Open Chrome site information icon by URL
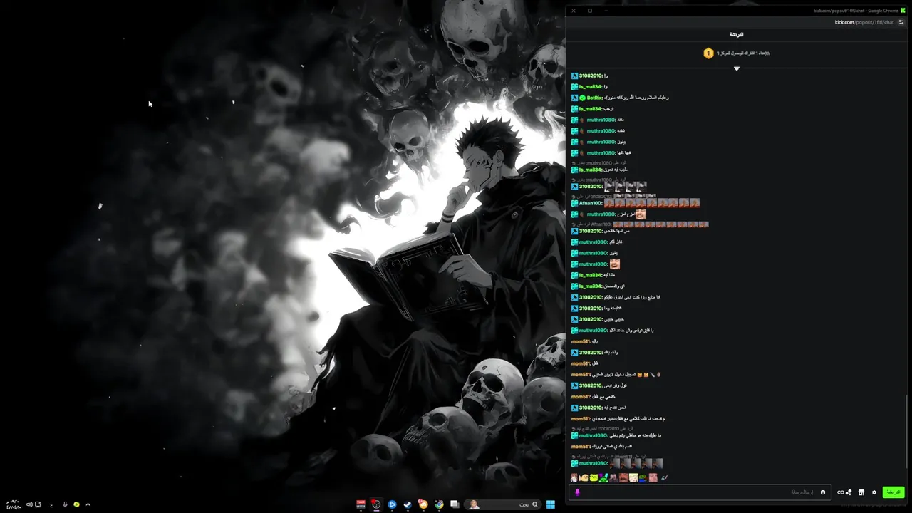Viewport: 912px width, 513px height. tap(901, 22)
